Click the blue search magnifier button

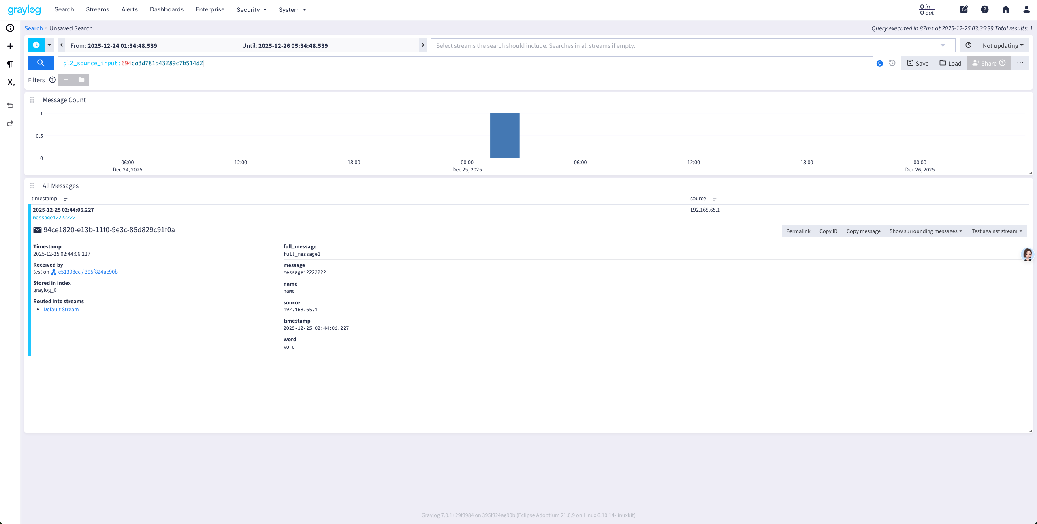click(x=41, y=63)
